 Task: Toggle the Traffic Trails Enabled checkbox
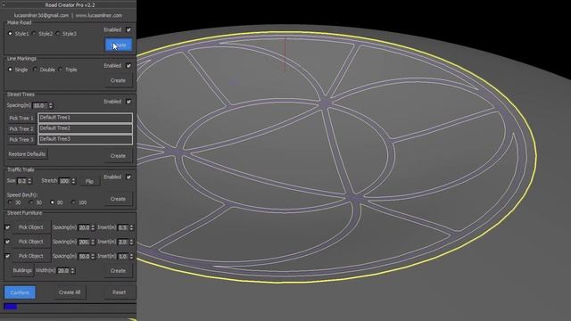point(128,177)
